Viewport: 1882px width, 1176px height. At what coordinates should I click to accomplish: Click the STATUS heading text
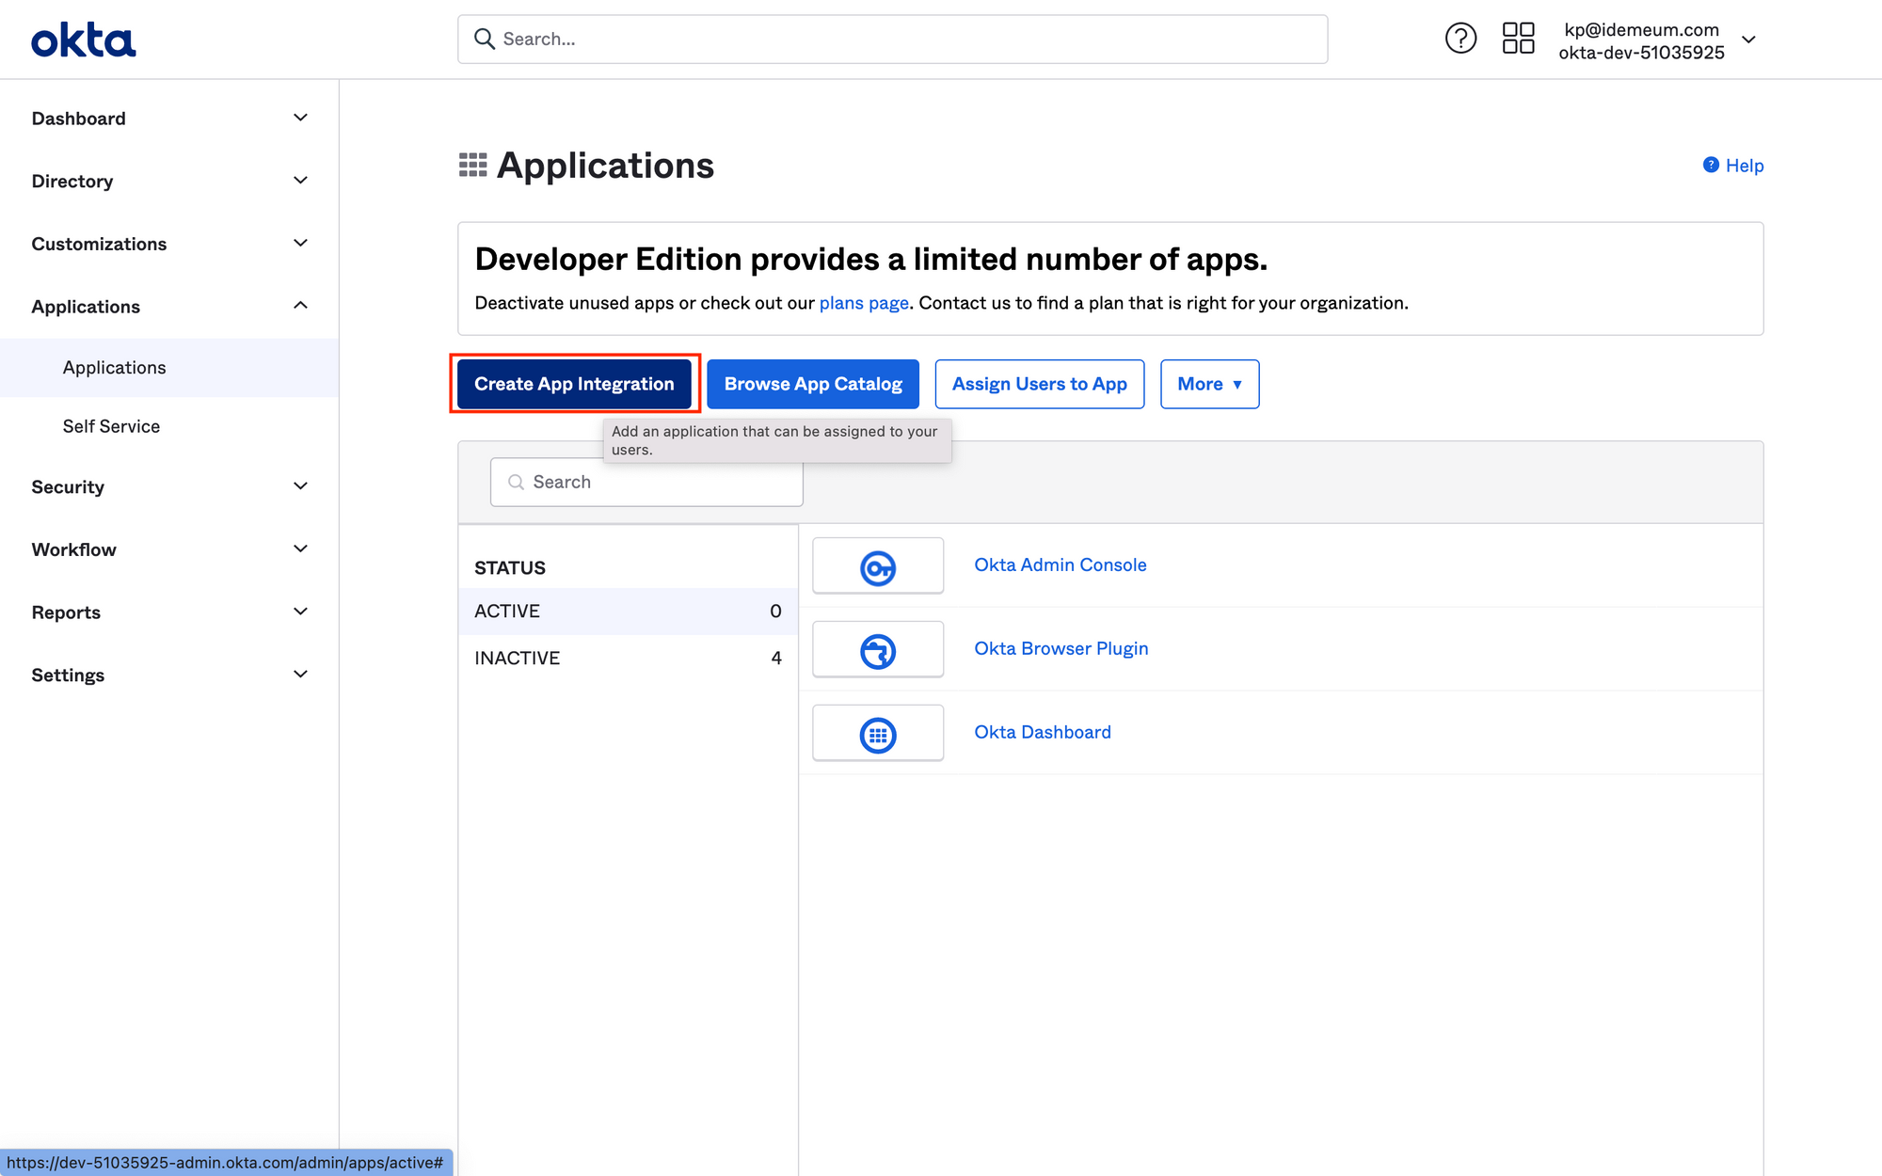510,568
